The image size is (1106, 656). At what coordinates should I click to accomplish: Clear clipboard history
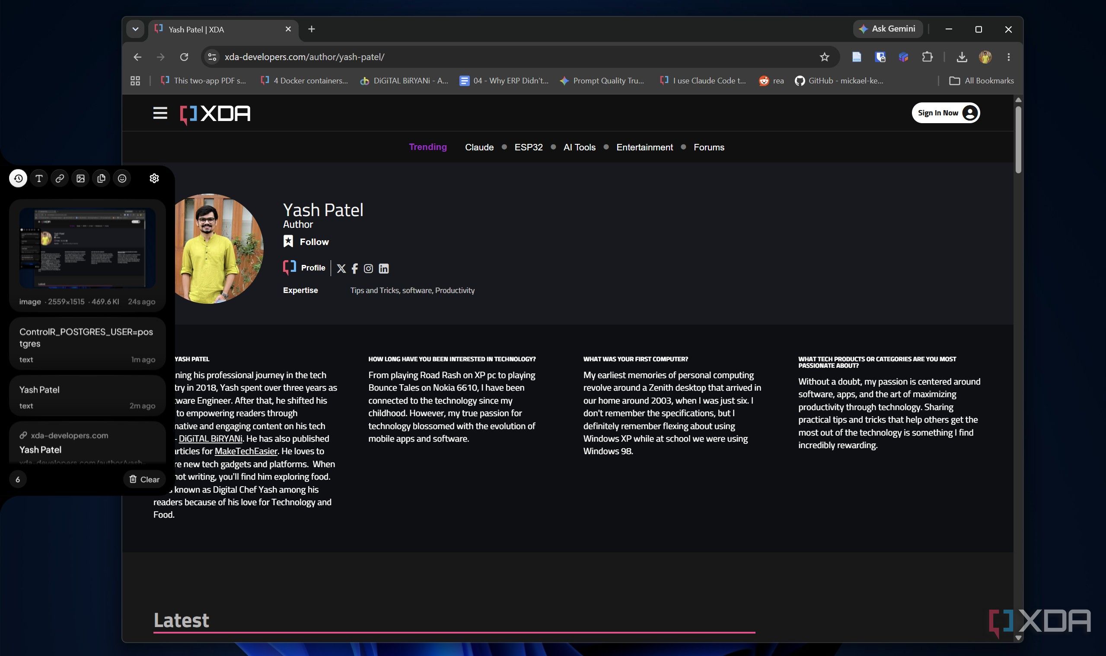click(x=144, y=479)
